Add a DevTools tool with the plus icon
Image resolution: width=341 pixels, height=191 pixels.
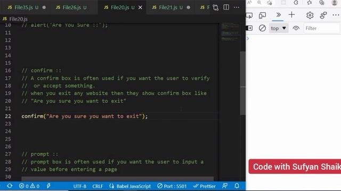pos(291,15)
